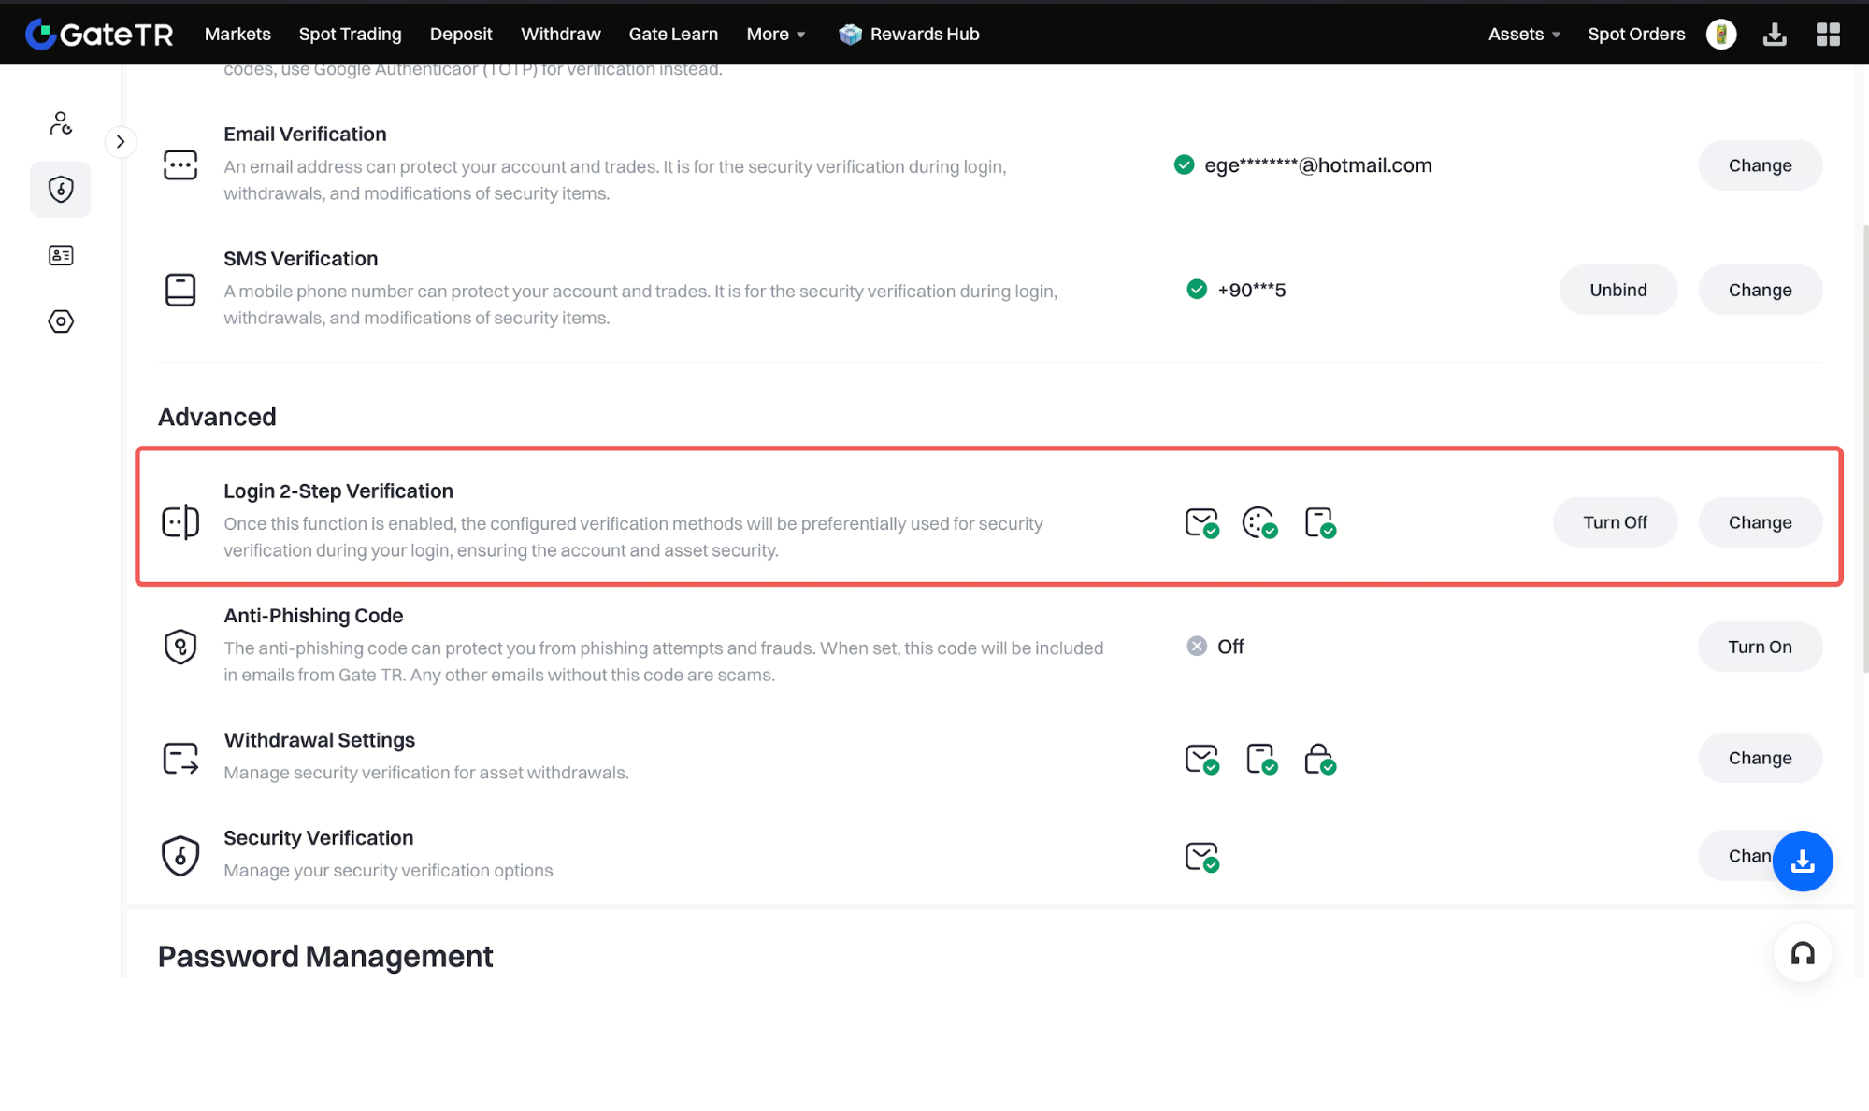Open the hexagon settings sidebar icon
Viewport: 1869px width, 1111px height.
61,321
